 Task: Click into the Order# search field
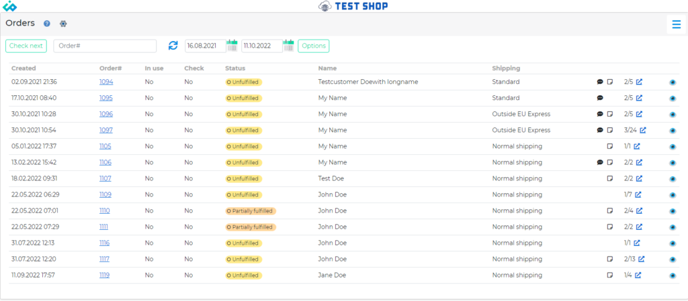[105, 46]
